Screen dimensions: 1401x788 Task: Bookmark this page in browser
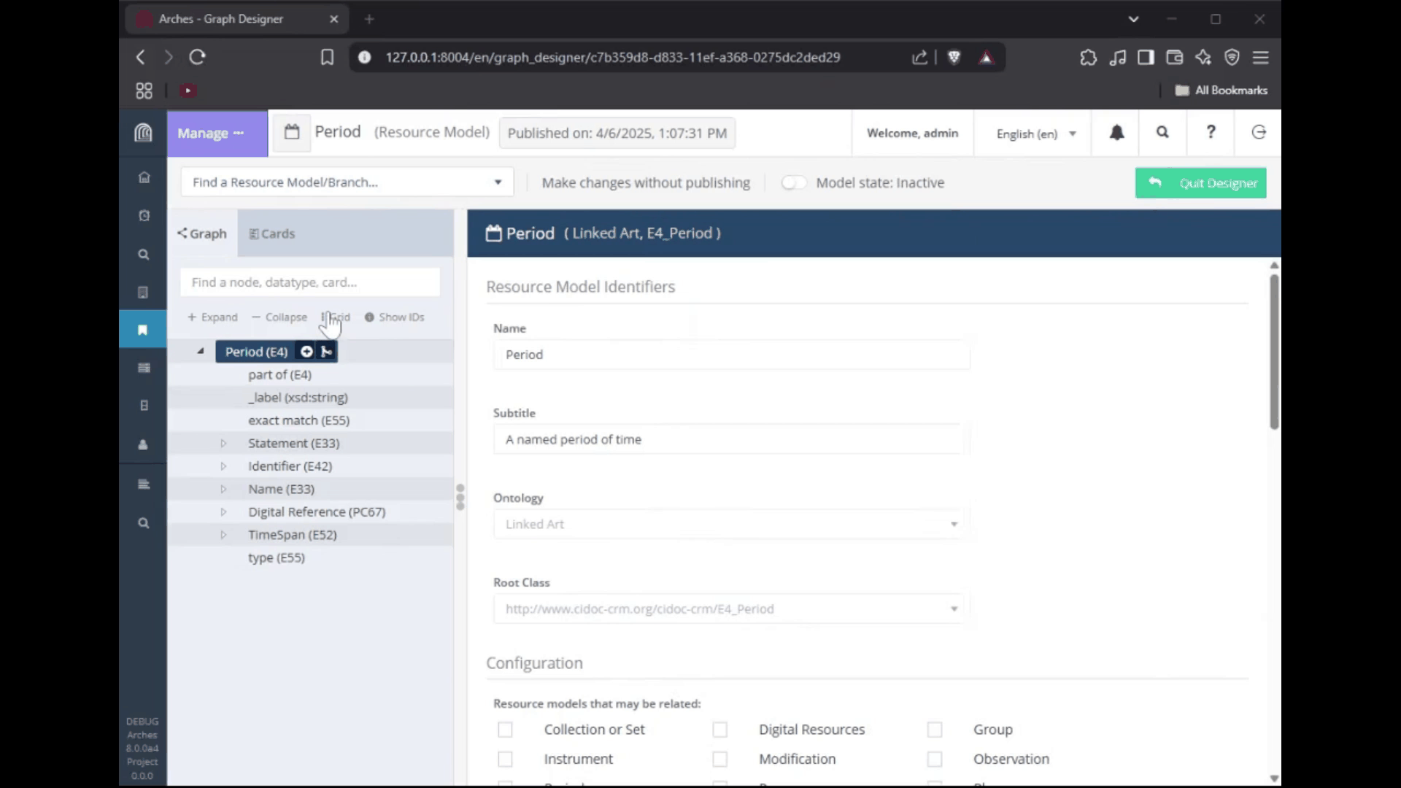point(327,57)
